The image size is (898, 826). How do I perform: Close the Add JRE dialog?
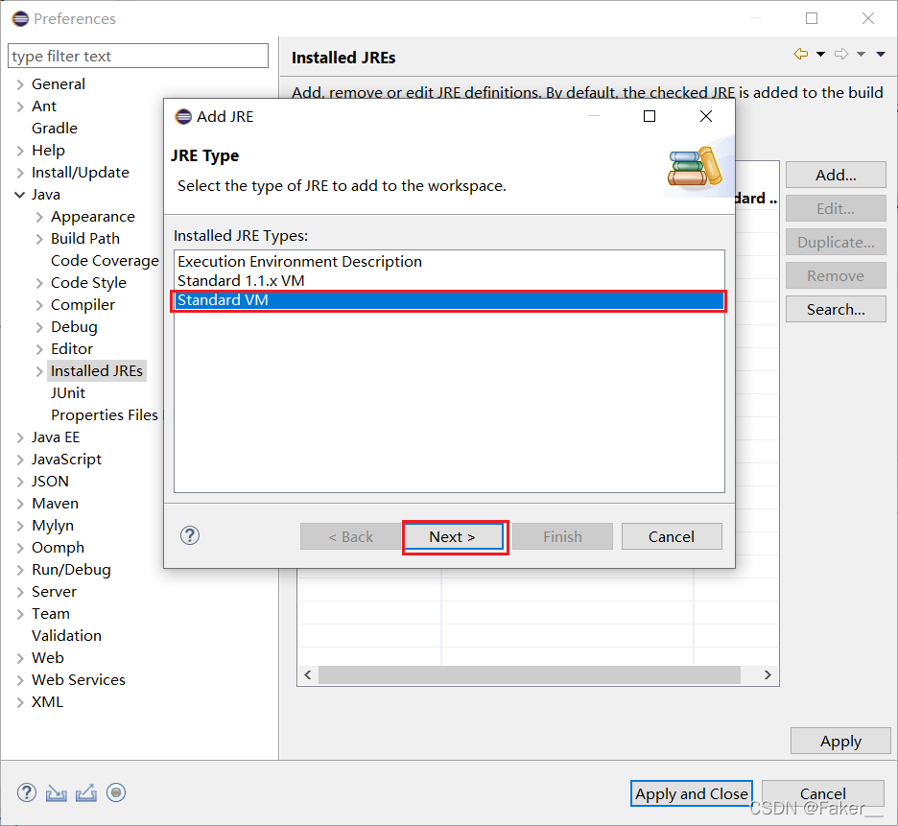click(706, 116)
